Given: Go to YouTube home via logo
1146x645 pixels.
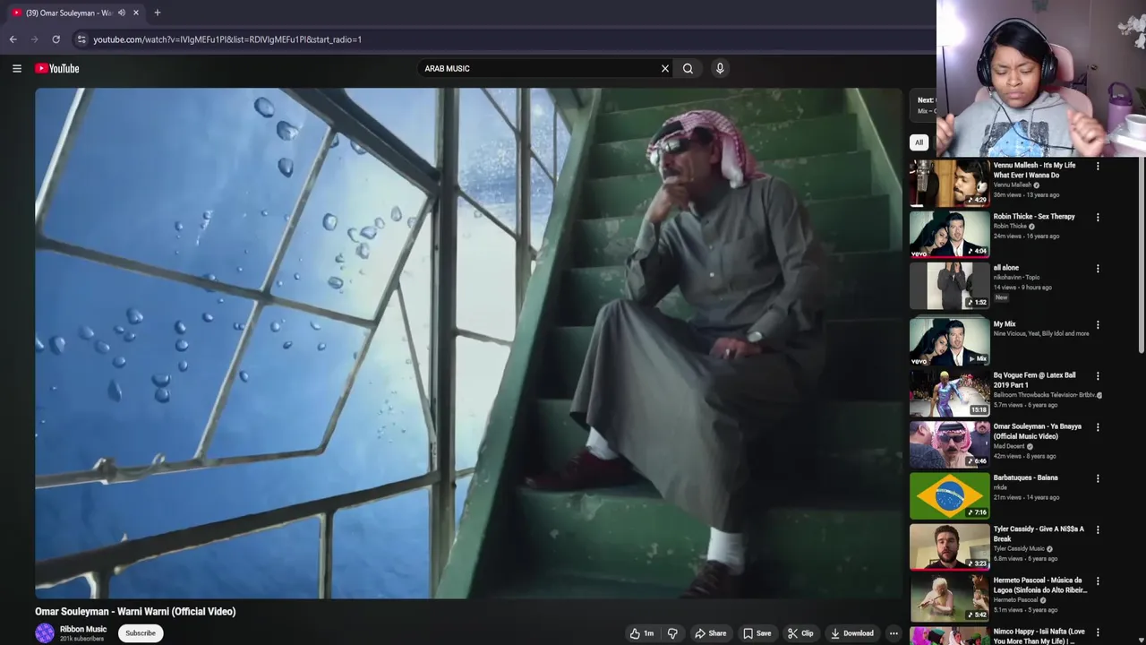Looking at the screenshot, I should (57, 68).
